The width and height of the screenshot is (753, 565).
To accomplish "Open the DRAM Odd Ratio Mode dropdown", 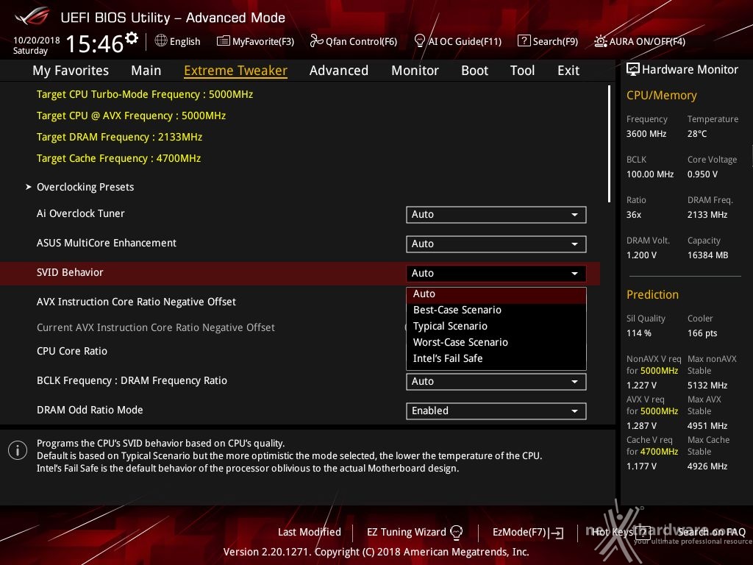I will (496, 411).
